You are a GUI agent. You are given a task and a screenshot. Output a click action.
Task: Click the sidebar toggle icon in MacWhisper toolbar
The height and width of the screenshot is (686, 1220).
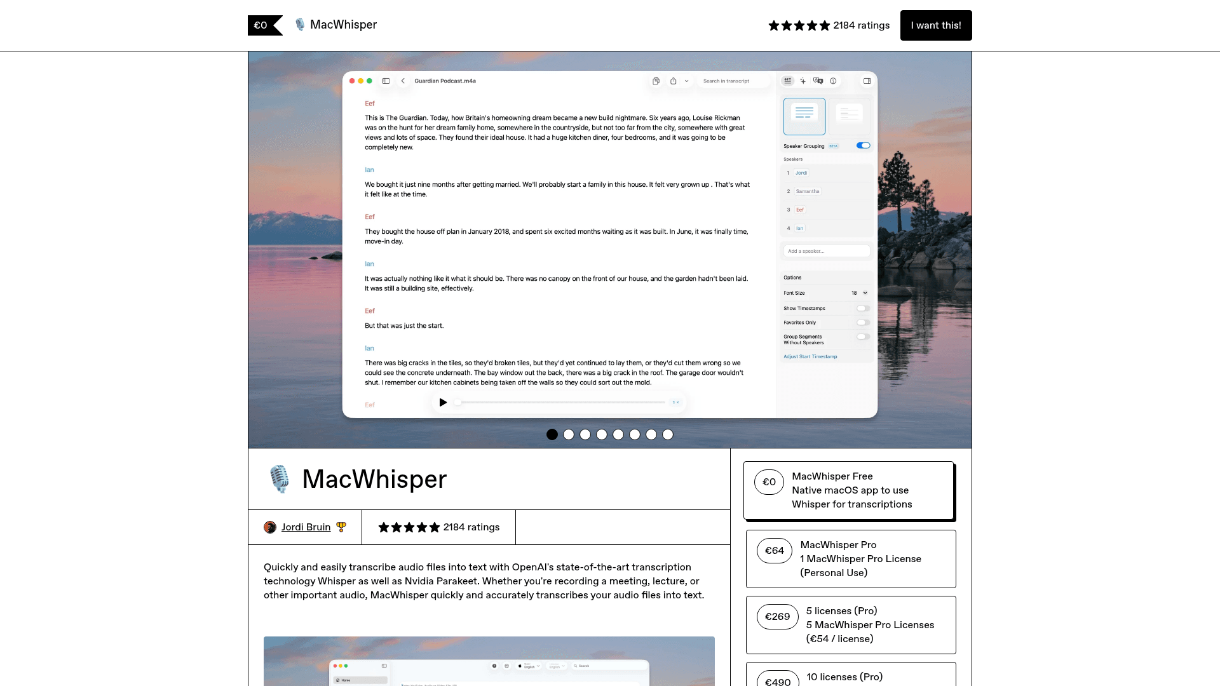[x=386, y=81]
